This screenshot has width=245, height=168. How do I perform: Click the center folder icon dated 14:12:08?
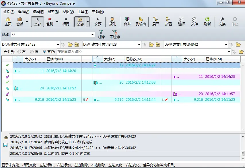coord(96,82)
